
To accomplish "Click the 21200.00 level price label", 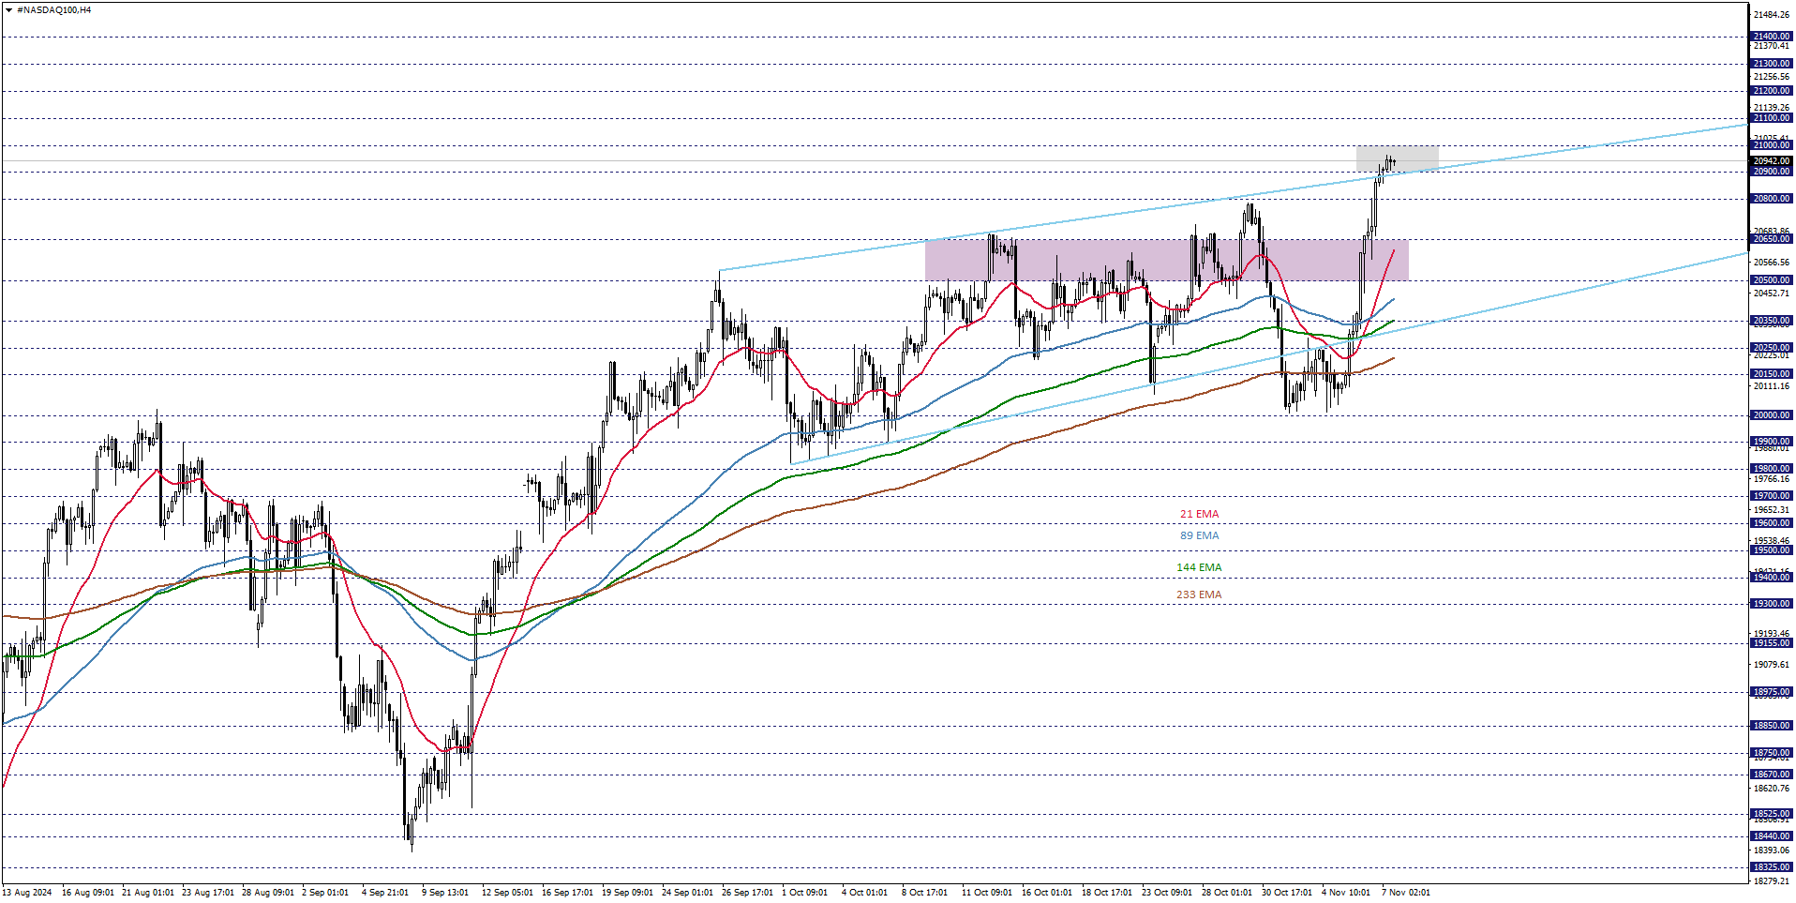I will click(1772, 91).
